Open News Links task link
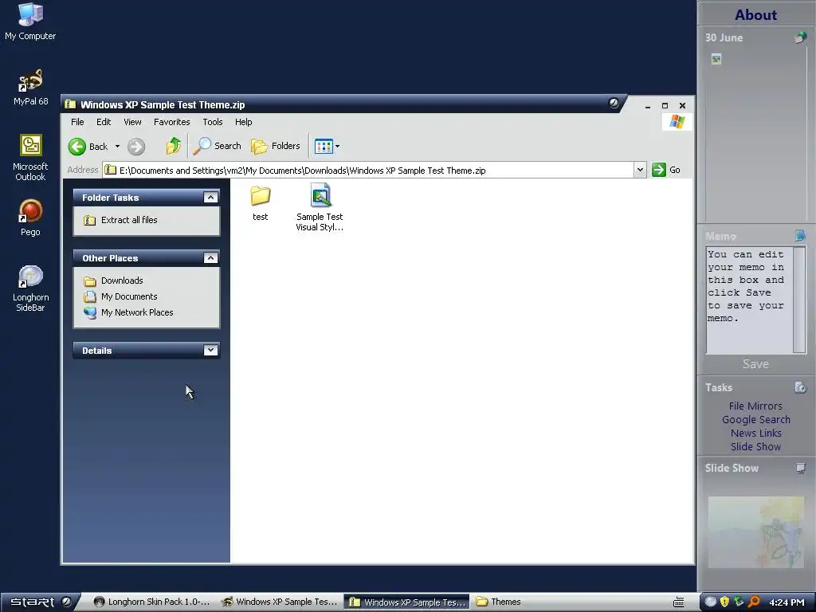The width and height of the screenshot is (816, 612). [x=755, y=433]
